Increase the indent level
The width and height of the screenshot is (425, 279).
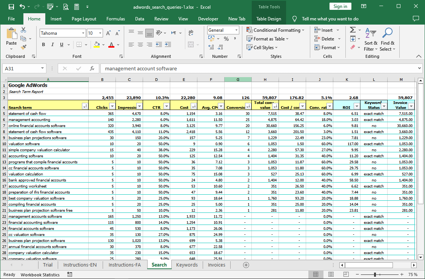168,45
